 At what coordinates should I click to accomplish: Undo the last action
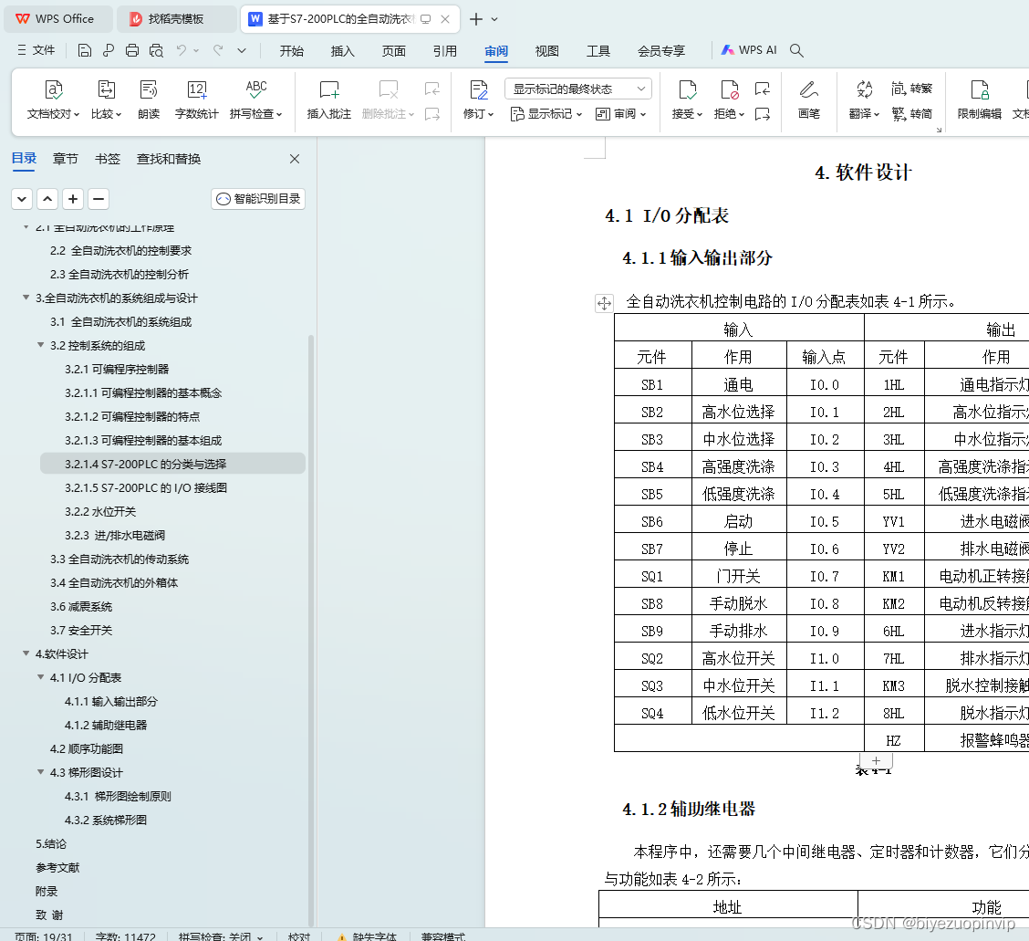pos(182,50)
